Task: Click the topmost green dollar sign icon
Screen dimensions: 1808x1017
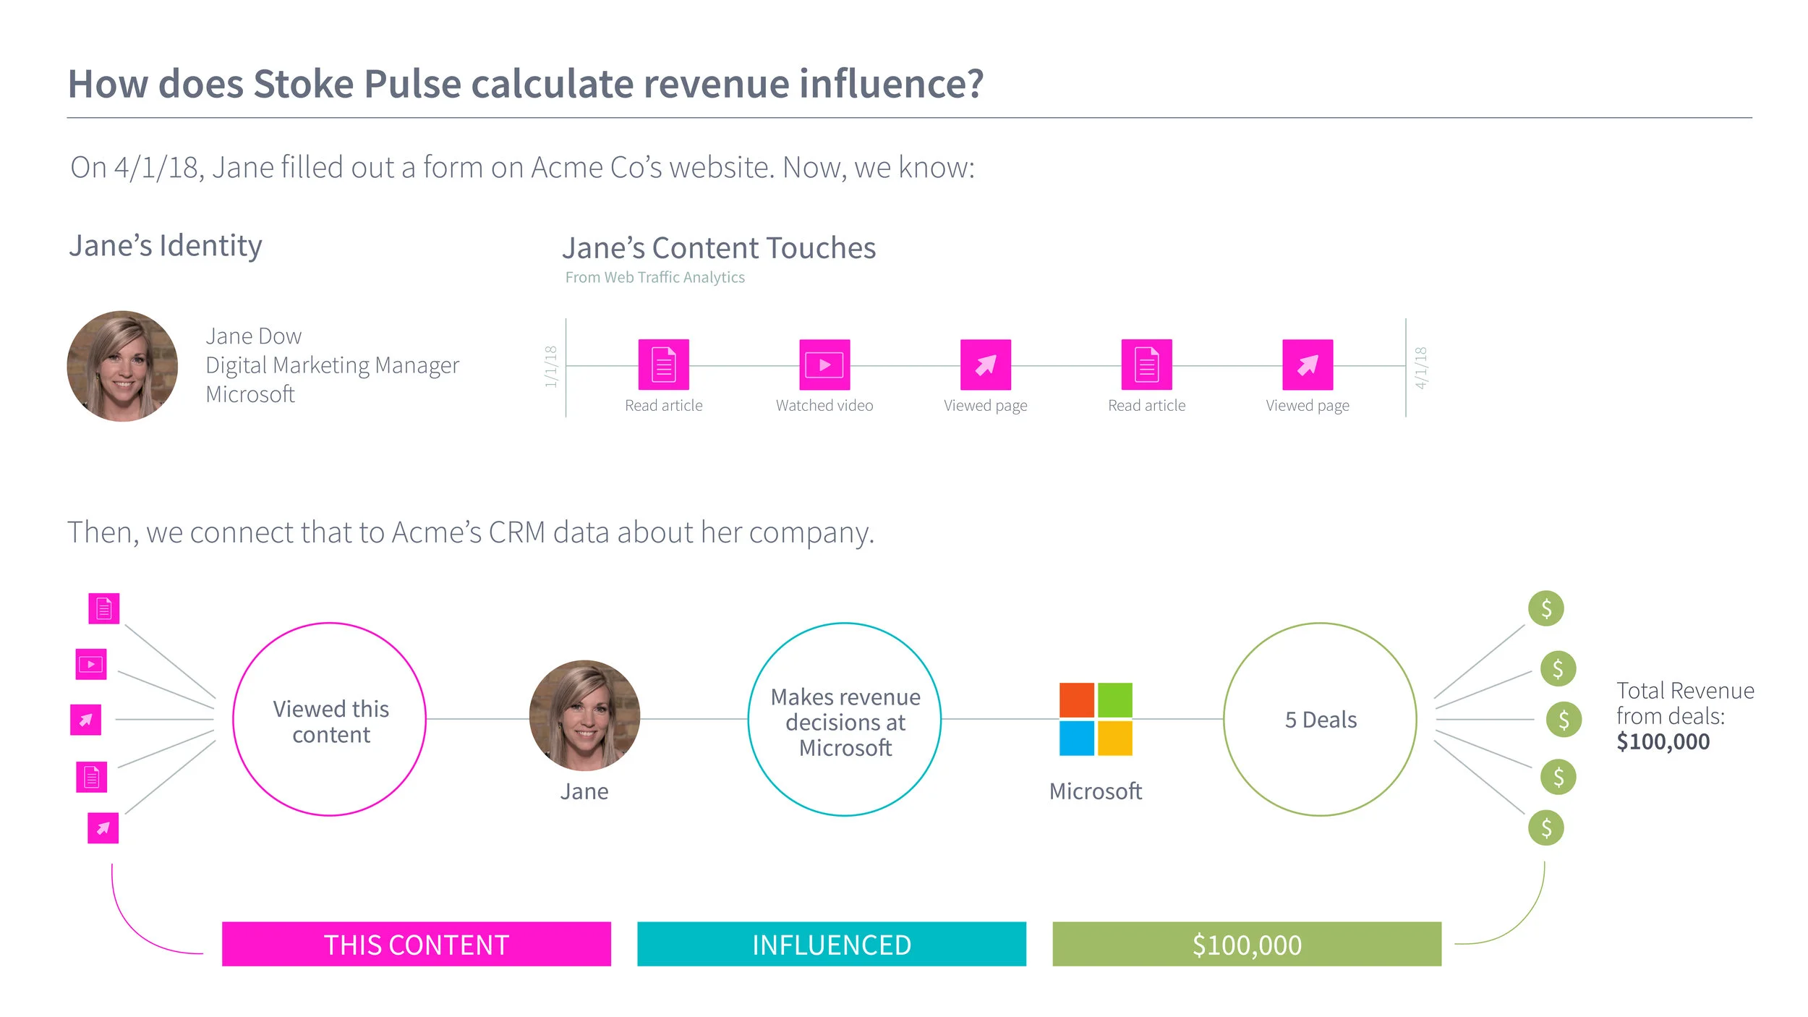Action: pyautogui.click(x=1545, y=608)
